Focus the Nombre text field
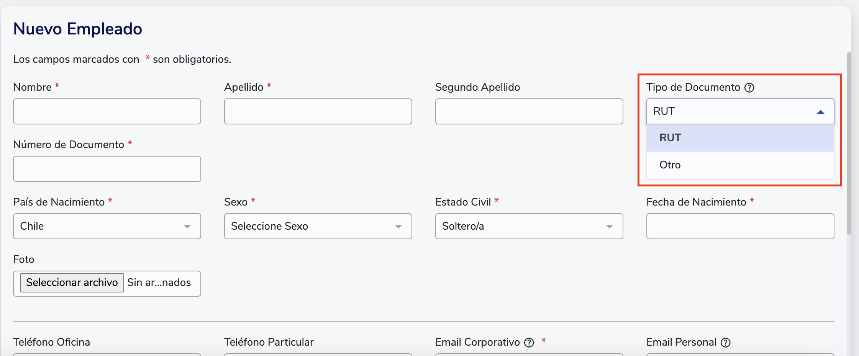This screenshot has width=859, height=356. coord(107,111)
